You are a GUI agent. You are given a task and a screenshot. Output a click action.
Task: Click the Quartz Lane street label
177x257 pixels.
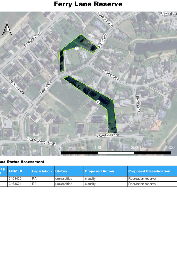point(111,75)
